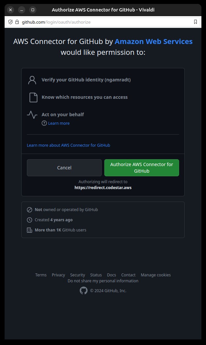Open the Amazon Web Services link
The height and width of the screenshot is (345, 206).
point(154,41)
